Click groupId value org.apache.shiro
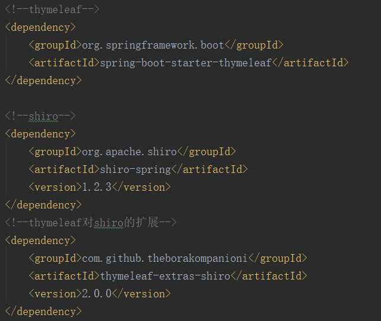This screenshot has width=381, height=321. coord(129,152)
